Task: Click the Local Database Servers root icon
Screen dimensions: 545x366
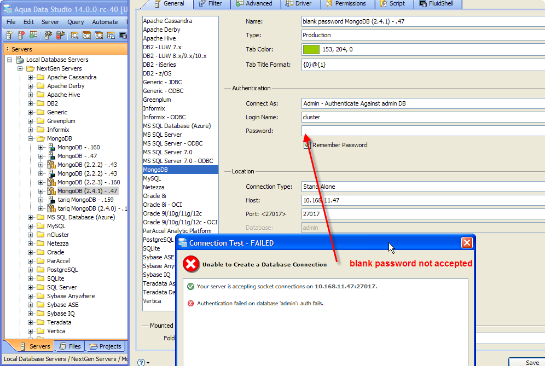Action: [x=20, y=60]
